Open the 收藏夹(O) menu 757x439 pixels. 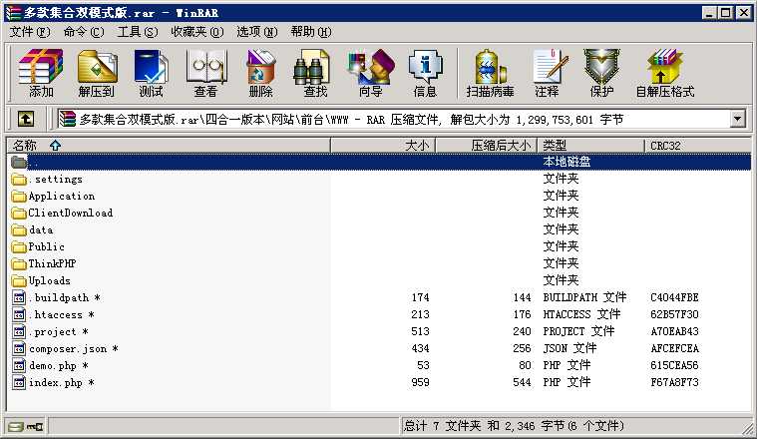click(196, 32)
